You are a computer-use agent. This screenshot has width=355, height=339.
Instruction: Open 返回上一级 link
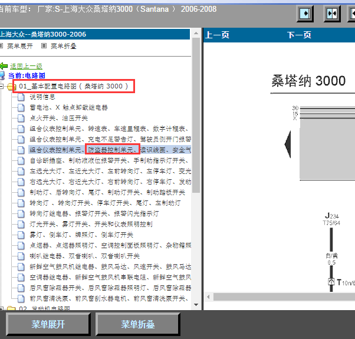26,66
